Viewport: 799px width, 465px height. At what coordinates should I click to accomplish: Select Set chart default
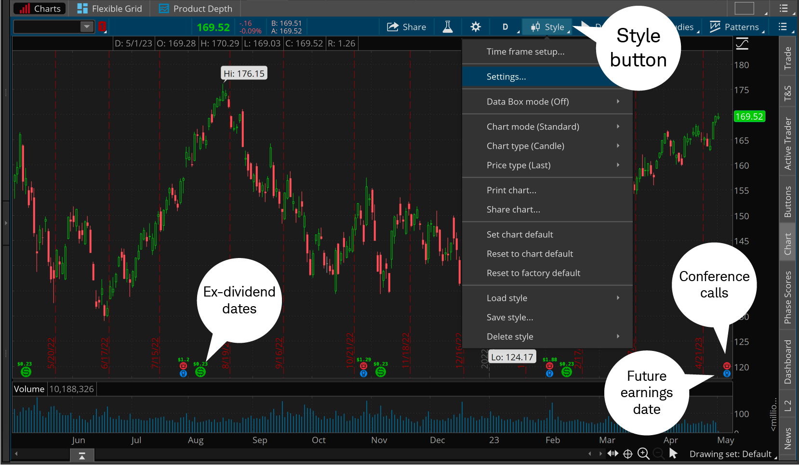coord(547,234)
